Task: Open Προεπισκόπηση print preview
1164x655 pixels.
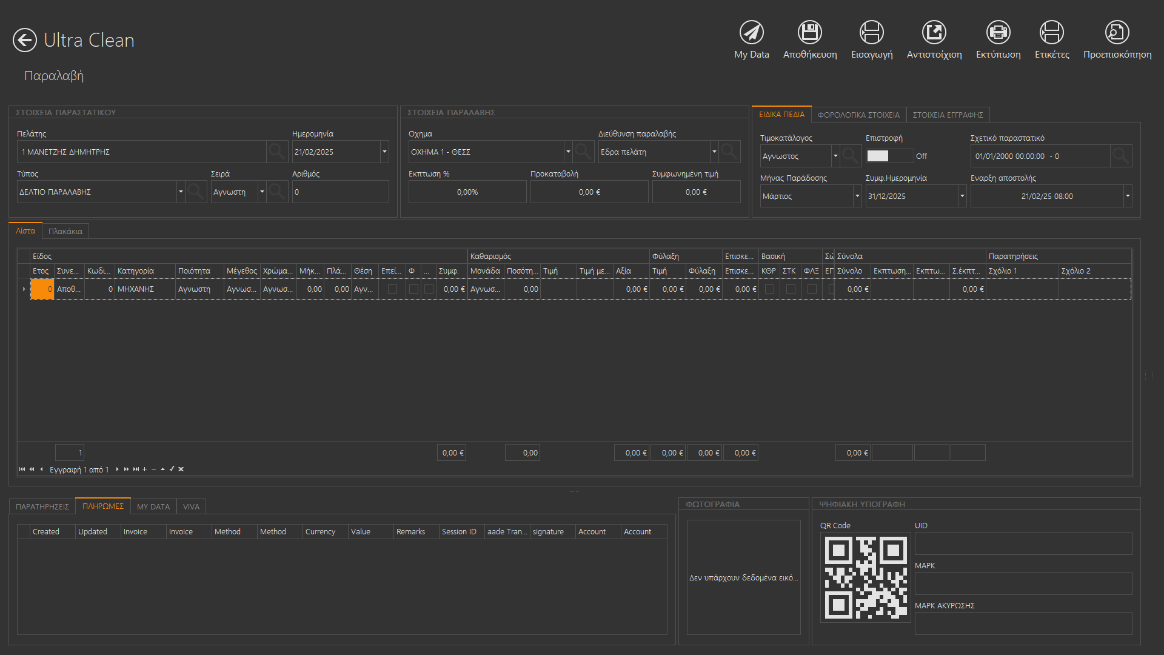Action: pyautogui.click(x=1117, y=33)
